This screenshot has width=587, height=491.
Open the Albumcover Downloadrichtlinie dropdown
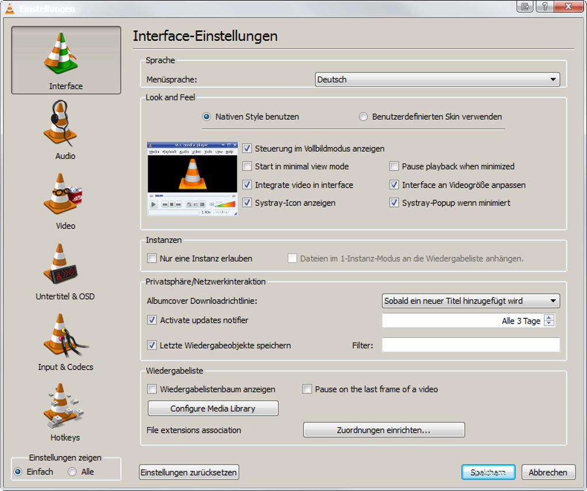pyautogui.click(x=471, y=300)
